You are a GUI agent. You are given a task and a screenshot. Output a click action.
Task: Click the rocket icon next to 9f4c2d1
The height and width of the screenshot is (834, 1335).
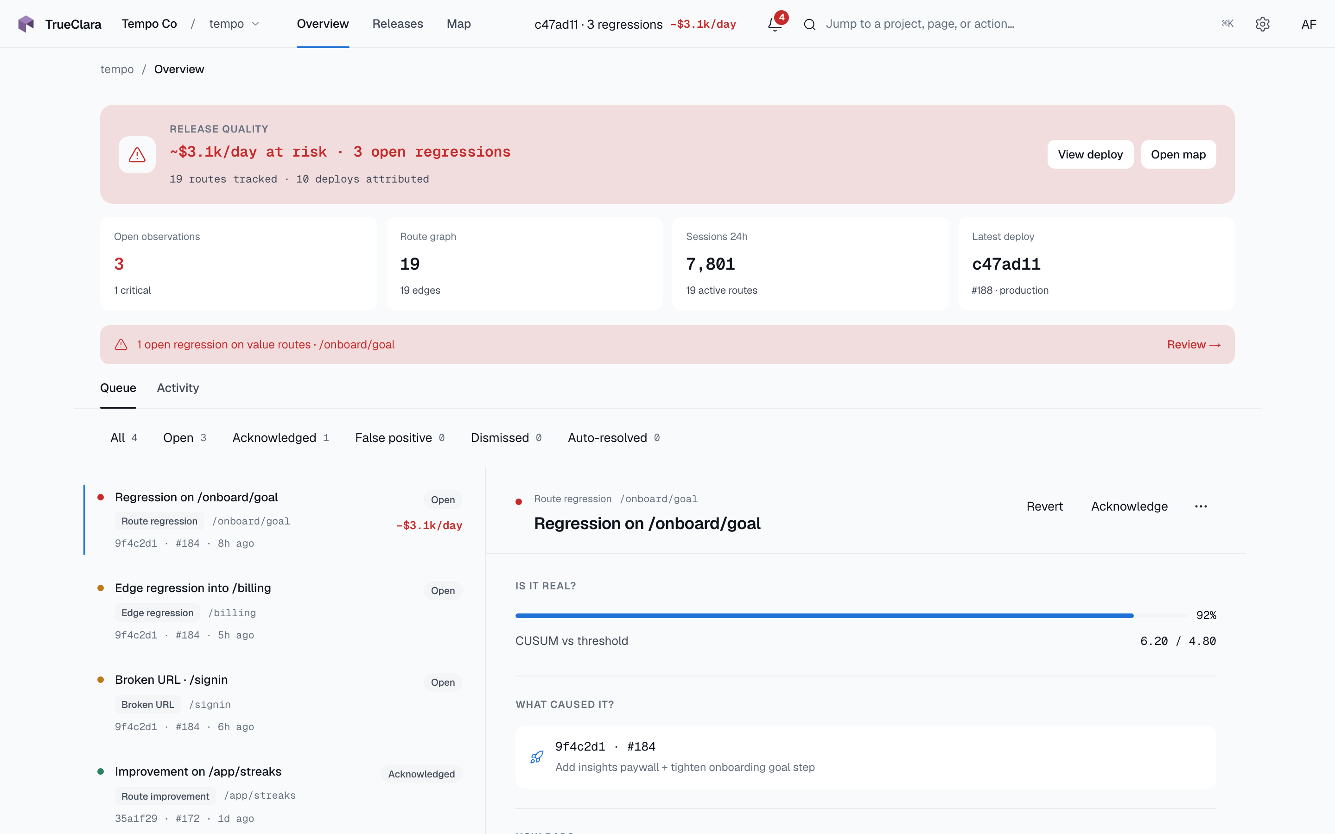click(x=536, y=757)
